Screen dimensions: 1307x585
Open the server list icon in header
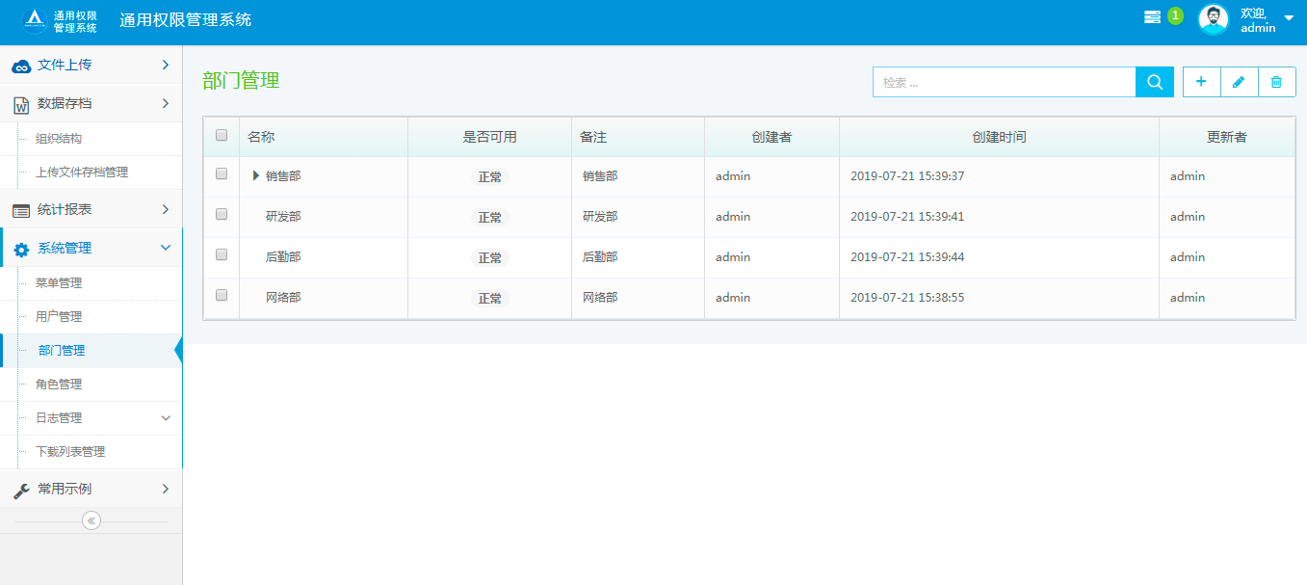tap(1152, 17)
